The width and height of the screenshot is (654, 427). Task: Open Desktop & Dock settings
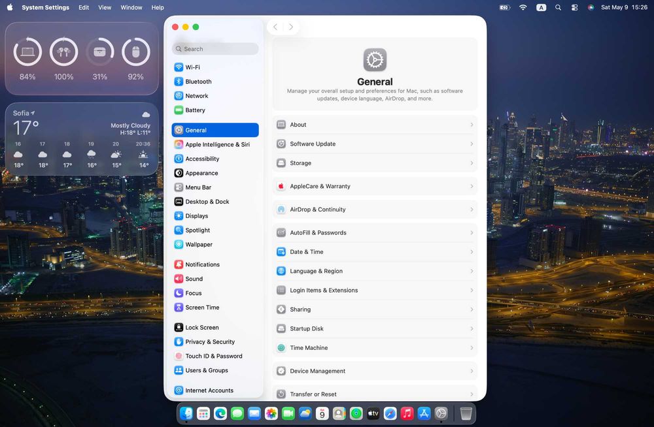[x=215, y=202]
